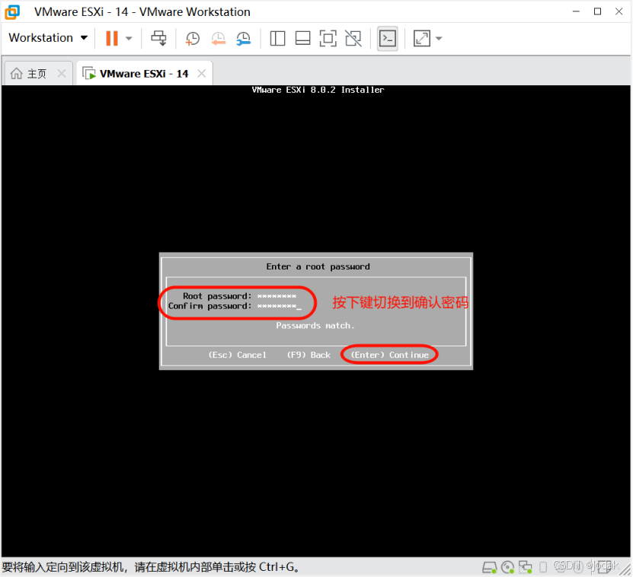Click the VMware Workstation app icon
The image size is (633, 577).
[x=12, y=11]
